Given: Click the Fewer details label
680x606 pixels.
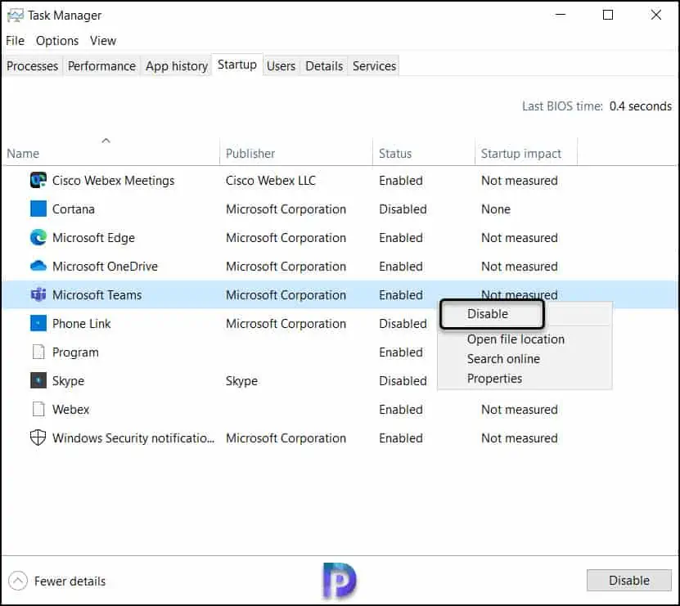Looking at the screenshot, I should tap(70, 581).
